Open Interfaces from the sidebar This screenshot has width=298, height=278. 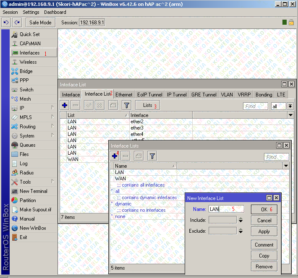point(29,53)
